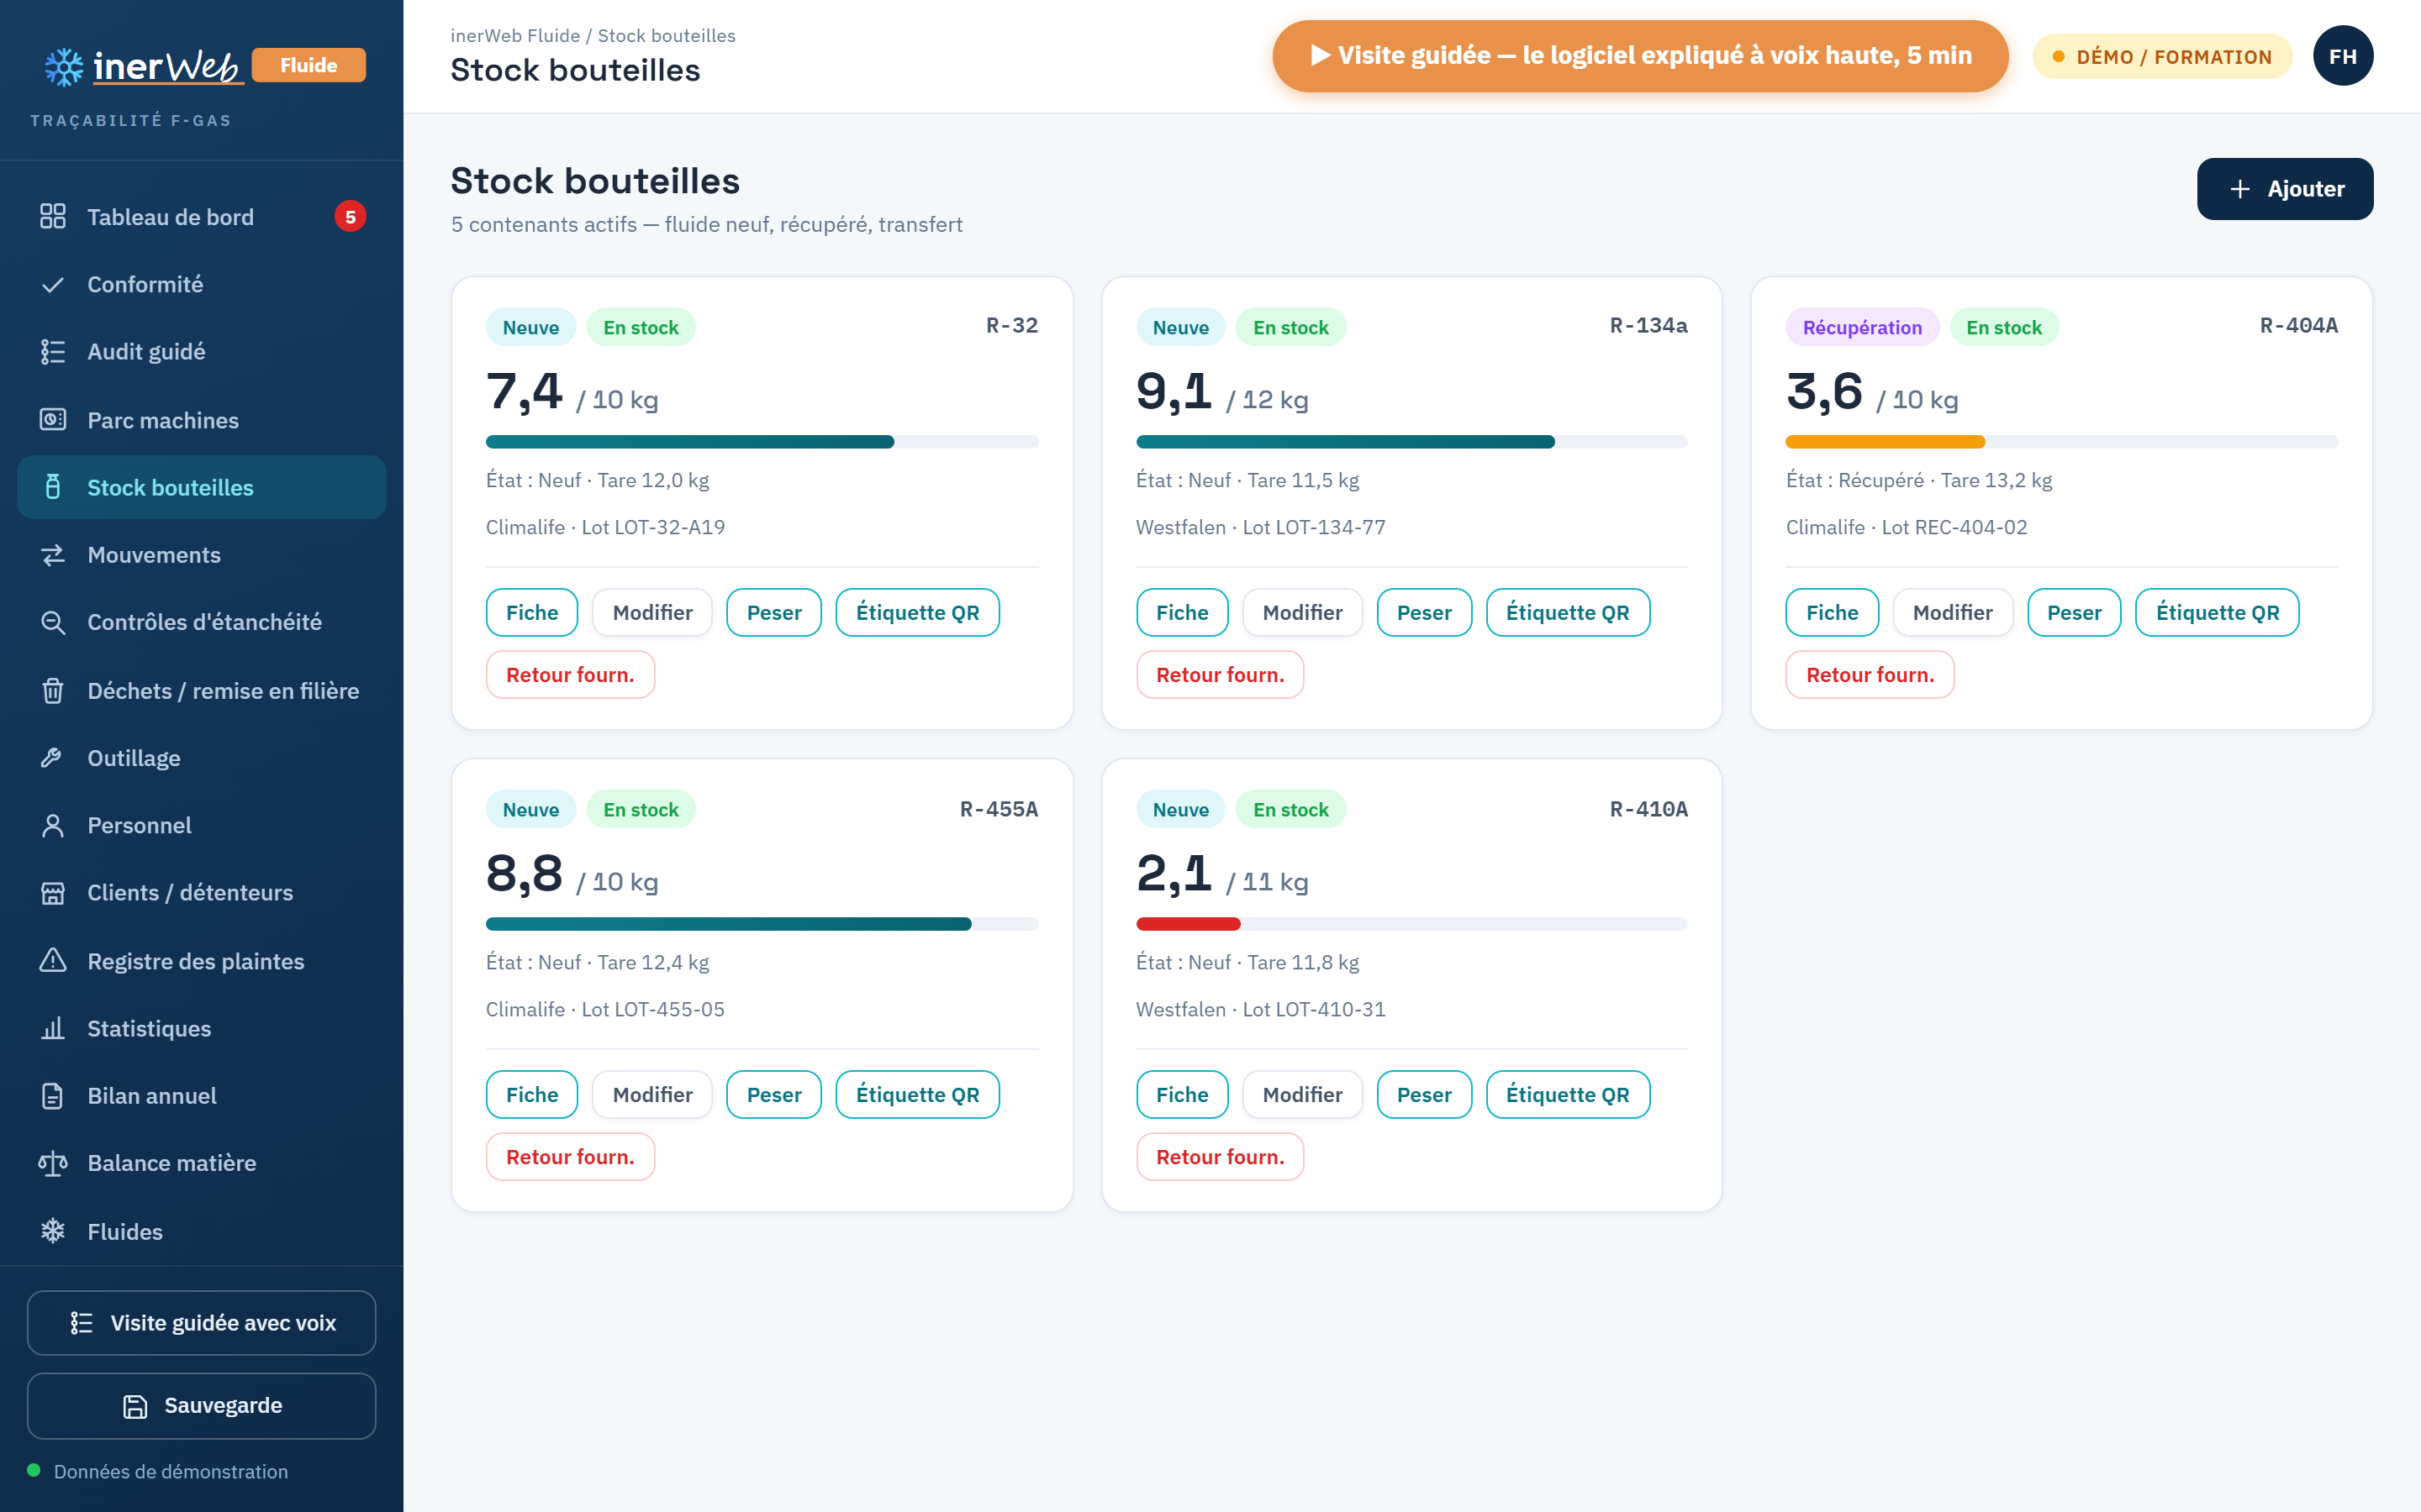Select Statistiques in the sidebar

click(x=202, y=1028)
